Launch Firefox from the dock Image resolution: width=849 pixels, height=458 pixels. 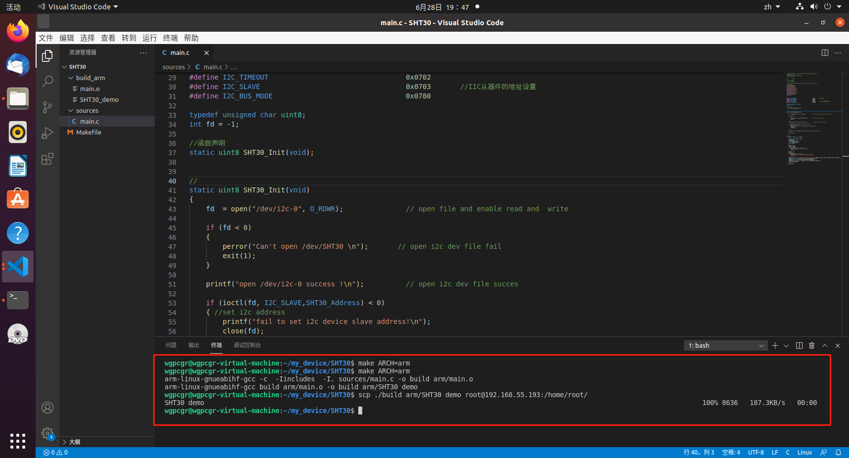click(x=18, y=31)
